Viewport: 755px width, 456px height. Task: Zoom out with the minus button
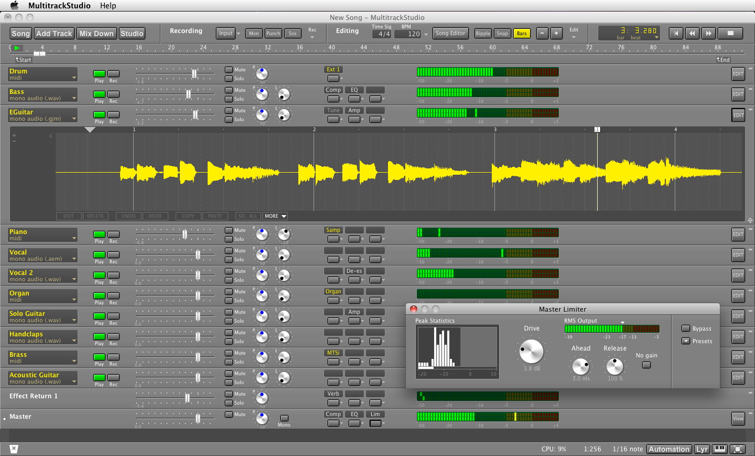[x=542, y=33]
